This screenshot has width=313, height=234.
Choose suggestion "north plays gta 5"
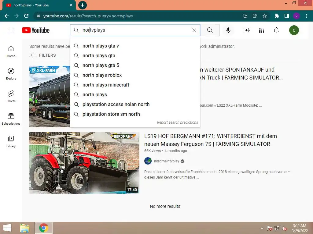point(135,66)
